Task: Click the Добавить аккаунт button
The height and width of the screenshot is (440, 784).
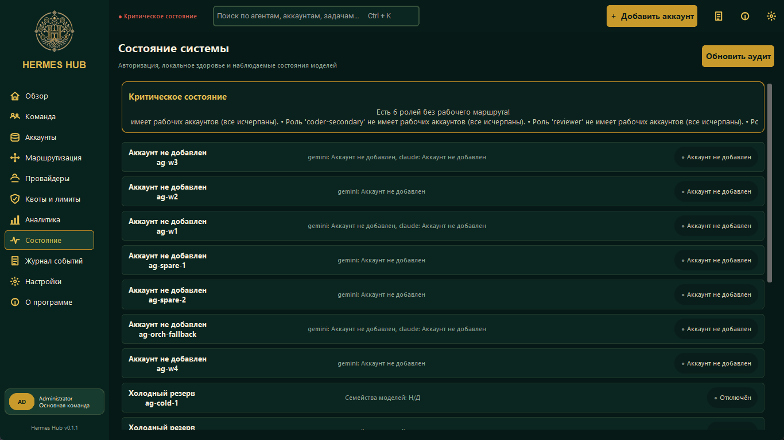Action: 652,16
